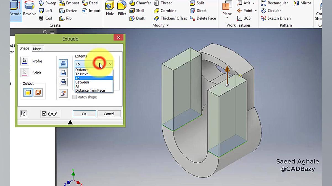
Task: Switch output to Surface mode
Action: [38, 92]
